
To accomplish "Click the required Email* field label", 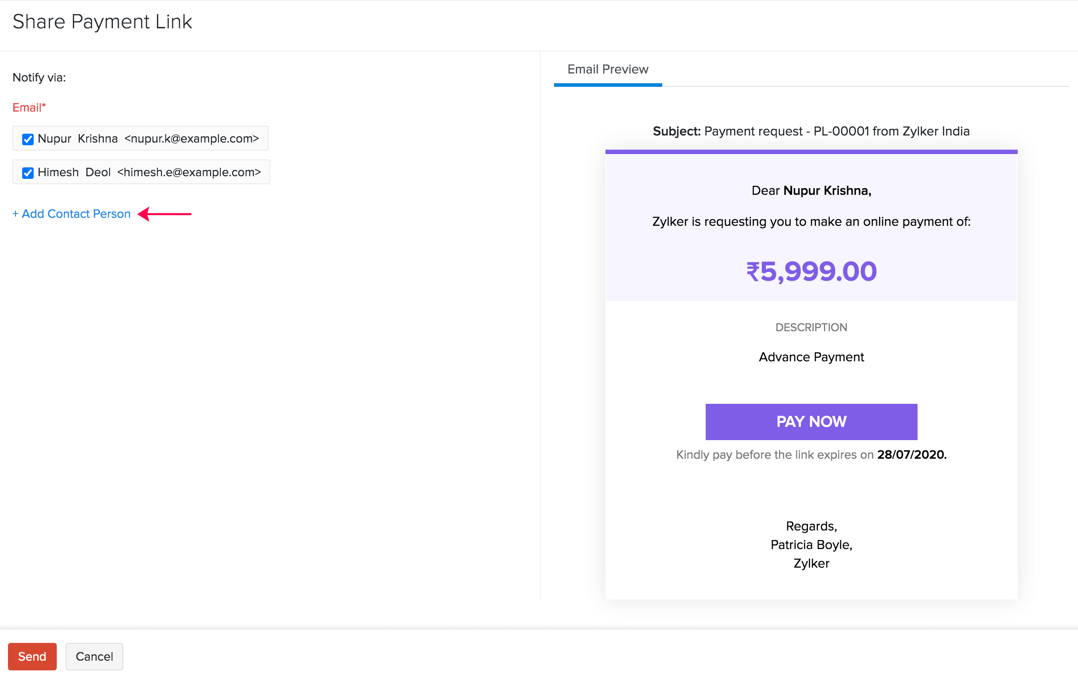I will click(29, 107).
